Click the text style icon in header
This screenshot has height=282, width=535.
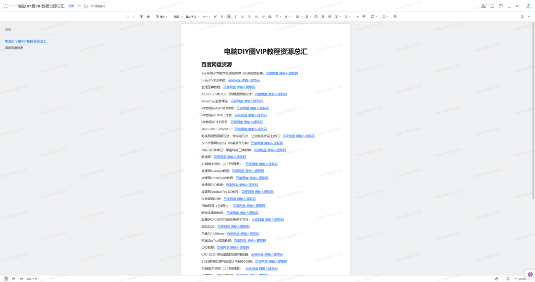coord(518,6)
